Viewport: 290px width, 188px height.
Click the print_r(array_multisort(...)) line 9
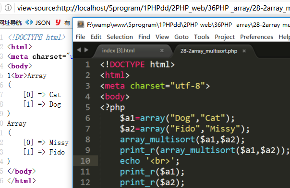205,150
